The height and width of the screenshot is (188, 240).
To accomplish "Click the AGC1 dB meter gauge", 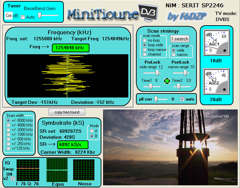I will point(216,43).
